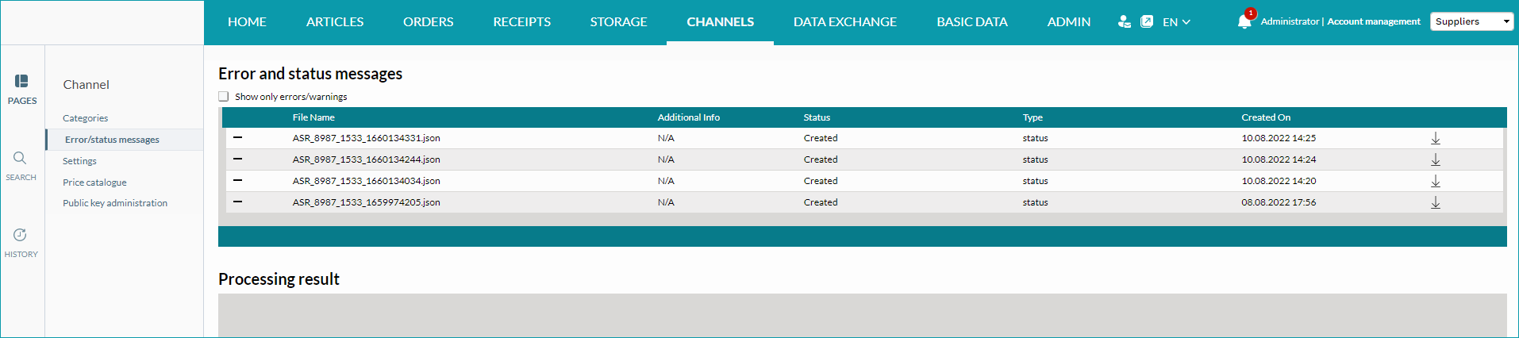
Task: Collapse row ASR_8987_1533_1660134331.json
Action: [237, 137]
